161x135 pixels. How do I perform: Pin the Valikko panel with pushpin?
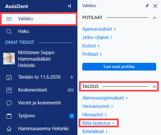[x=147, y=6]
